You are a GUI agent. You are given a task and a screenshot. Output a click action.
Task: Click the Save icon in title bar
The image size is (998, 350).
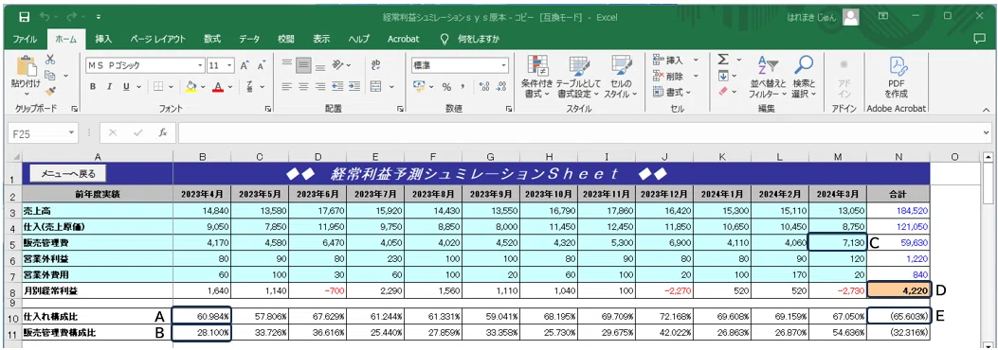[x=25, y=17]
